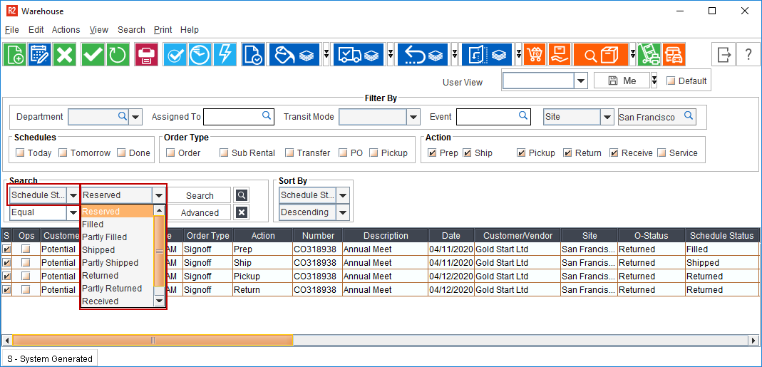Click the red printer icon in toolbar
The width and height of the screenshot is (762, 367).
point(146,55)
